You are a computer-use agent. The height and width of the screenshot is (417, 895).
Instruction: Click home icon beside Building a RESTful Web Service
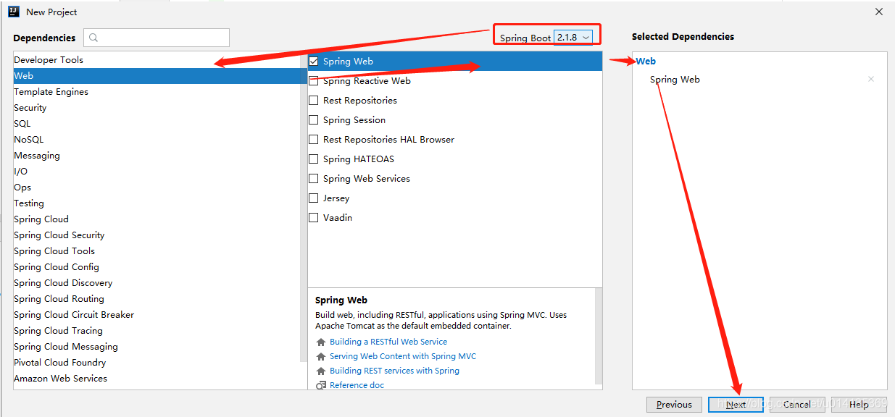tap(321, 342)
